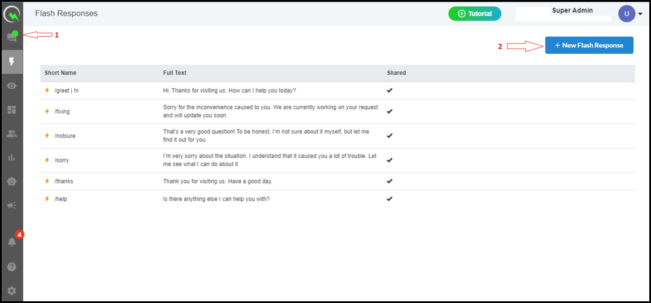Viewport: 651px width, 303px height.
Task: Launch the Tutorial button
Action: 475,14
